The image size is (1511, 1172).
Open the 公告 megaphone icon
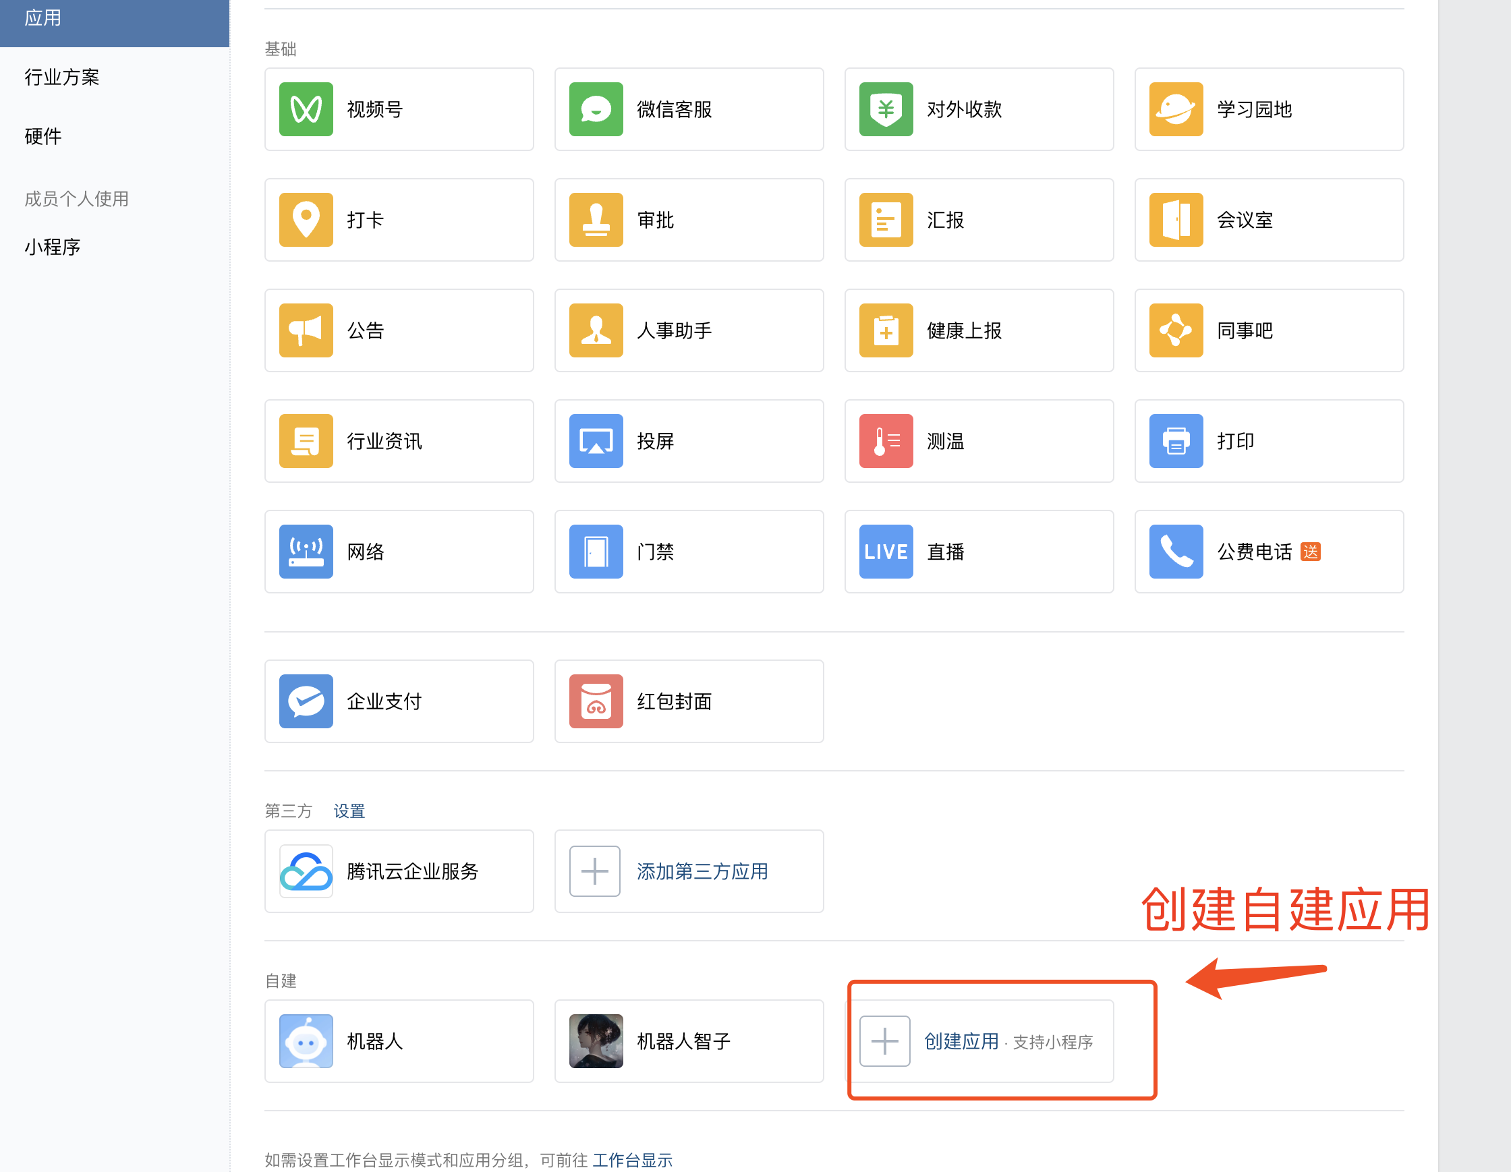coord(306,330)
